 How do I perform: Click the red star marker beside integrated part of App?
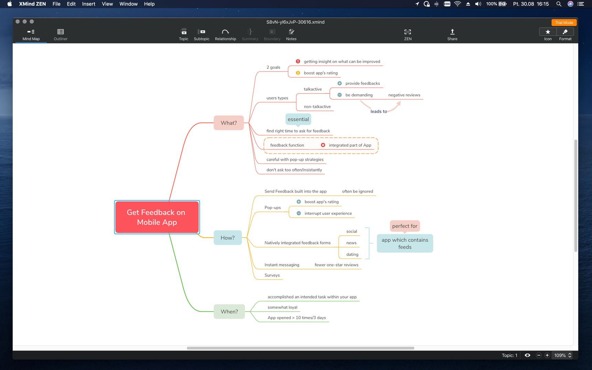323,145
